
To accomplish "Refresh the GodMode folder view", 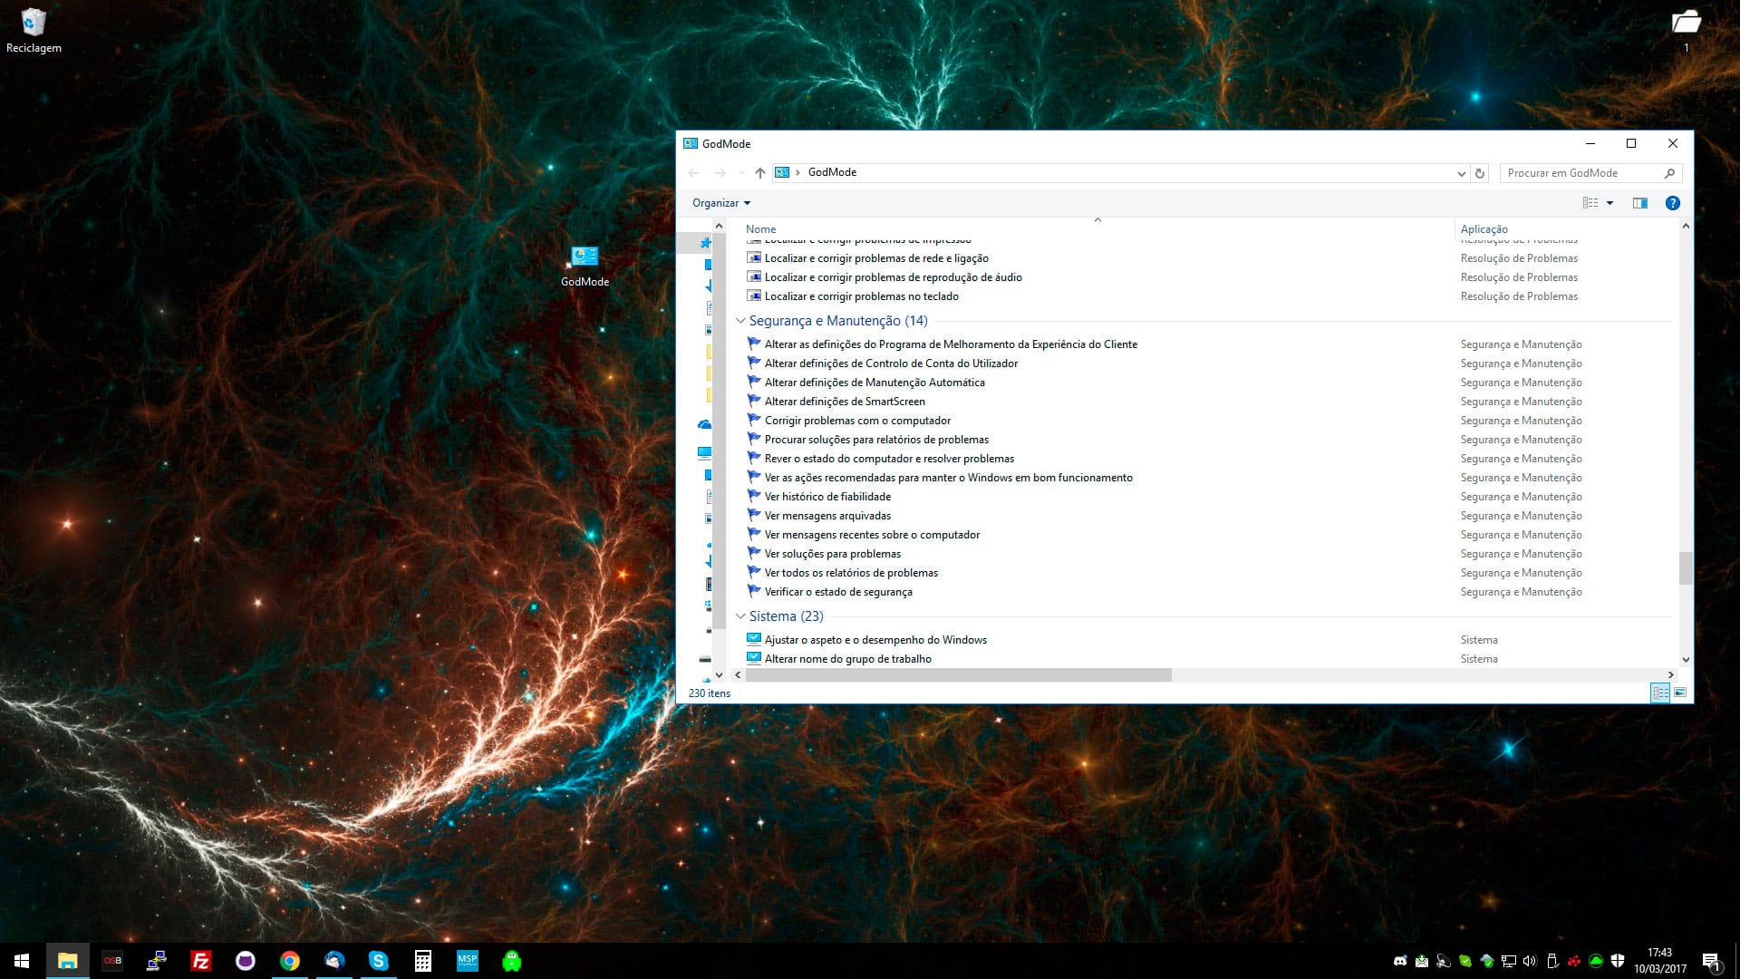I will (x=1480, y=173).
